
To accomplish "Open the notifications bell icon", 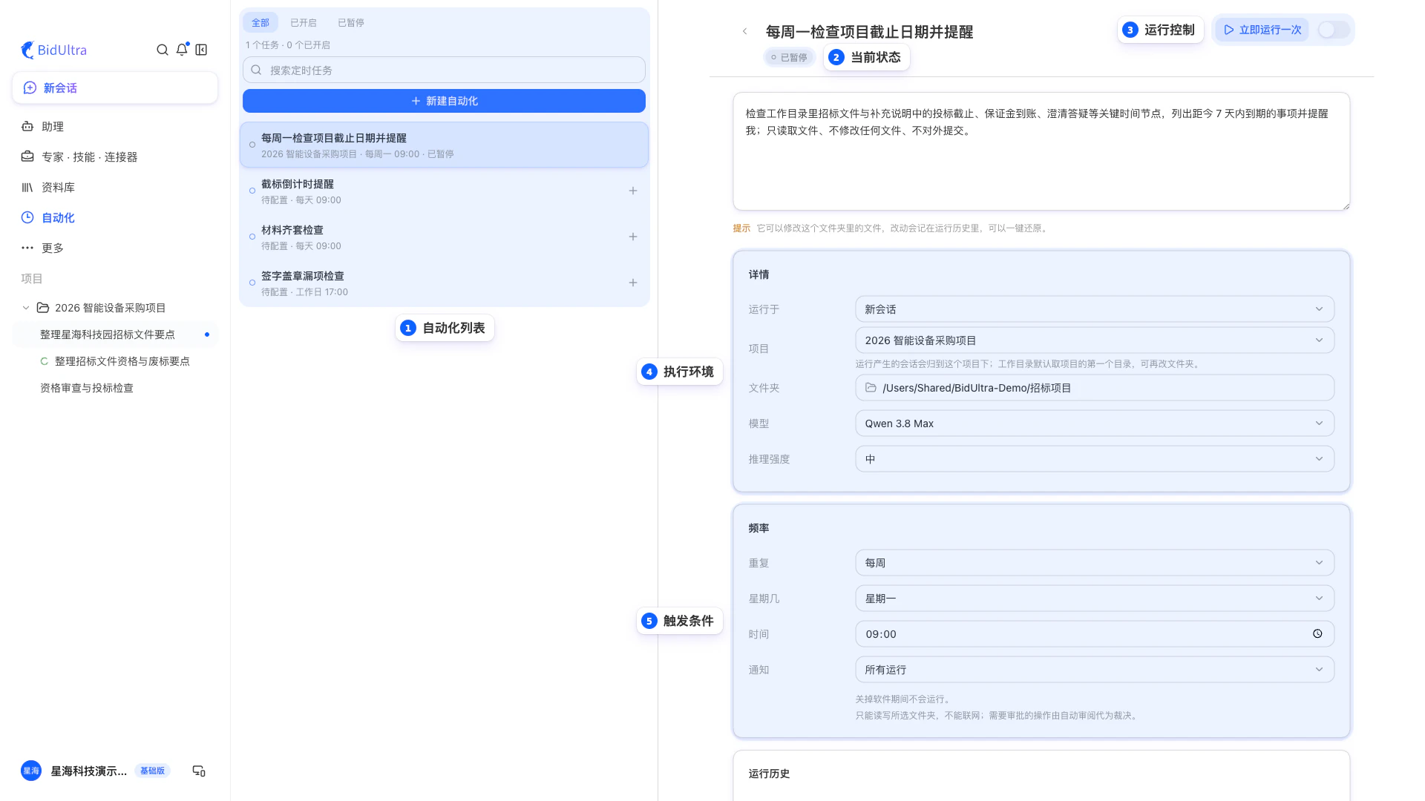I will (182, 50).
